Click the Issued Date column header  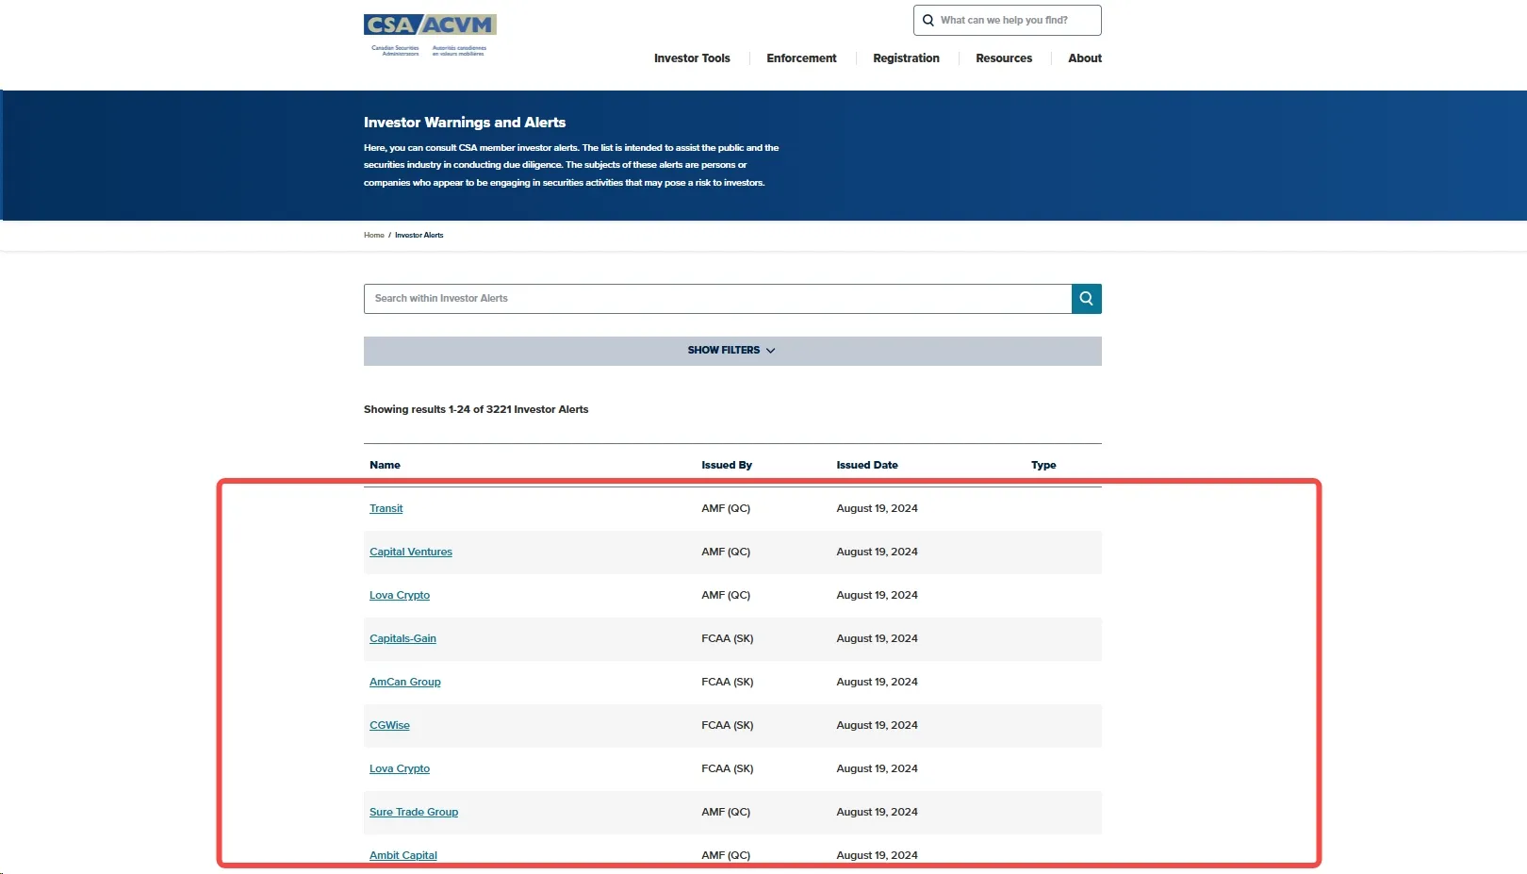click(867, 465)
